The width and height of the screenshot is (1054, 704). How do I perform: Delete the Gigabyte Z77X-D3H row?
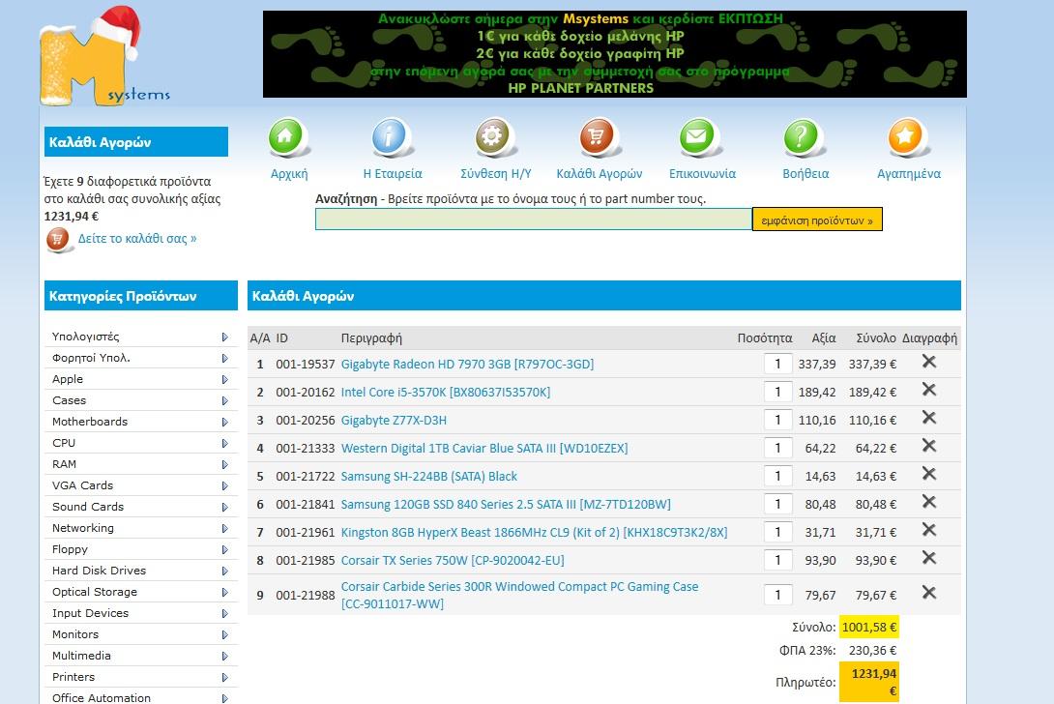(929, 418)
